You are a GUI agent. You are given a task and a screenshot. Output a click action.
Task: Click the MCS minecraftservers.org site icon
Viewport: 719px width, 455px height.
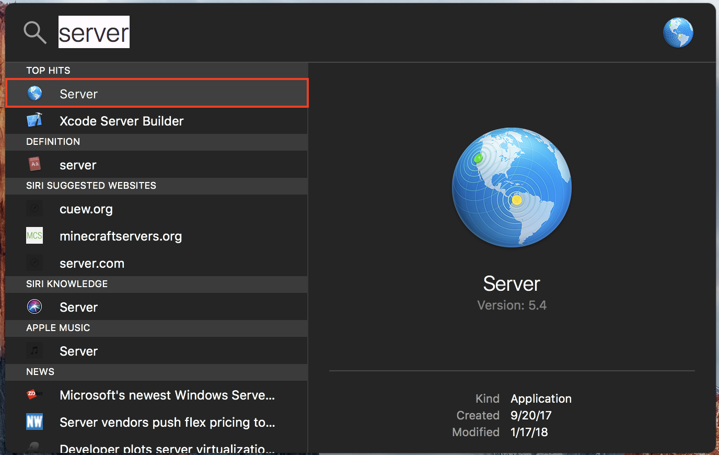pyautogui.click(x=34, y=236)
